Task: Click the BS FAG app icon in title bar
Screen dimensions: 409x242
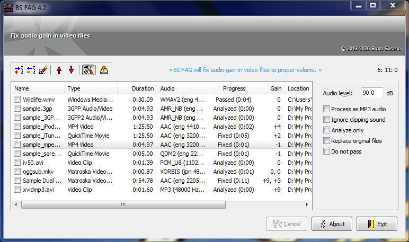Action: (8, 7)
